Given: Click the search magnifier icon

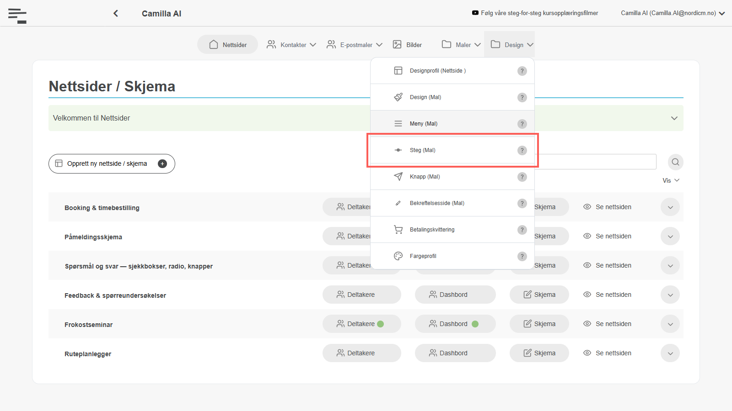Looking at the screenshot, I should click(675, 162).
